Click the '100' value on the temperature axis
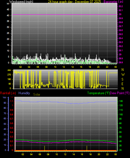This screenshot has height=158, width=130. click(x=121, y=114)
